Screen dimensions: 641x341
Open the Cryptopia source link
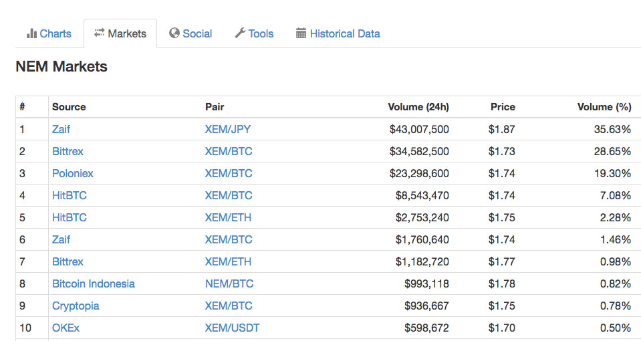76,306
